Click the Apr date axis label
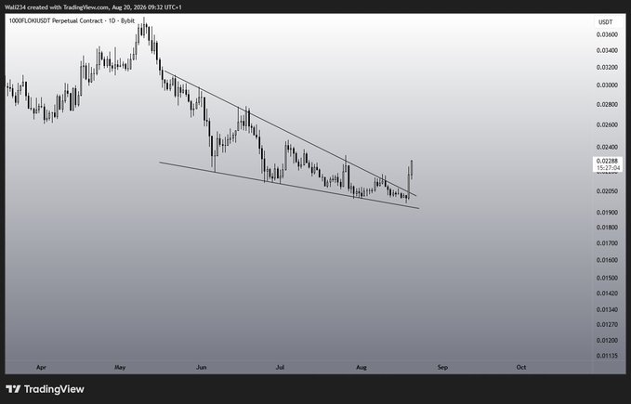Image resolution: width=631 pixels, height=404 pixels. click(x=41, y=368)
